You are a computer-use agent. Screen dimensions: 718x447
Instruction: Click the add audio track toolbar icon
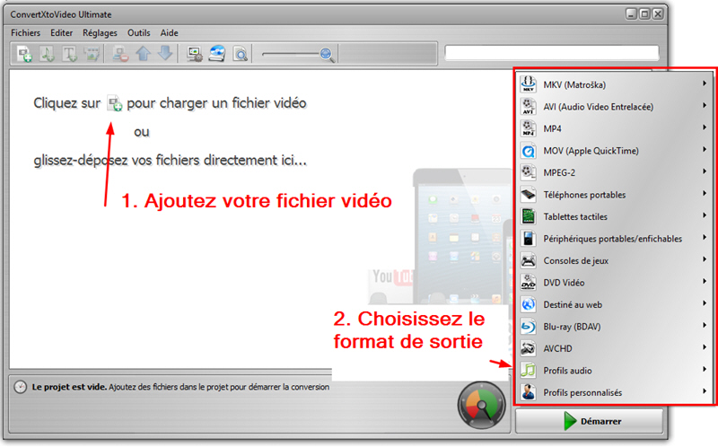click(x=47, y=54)
